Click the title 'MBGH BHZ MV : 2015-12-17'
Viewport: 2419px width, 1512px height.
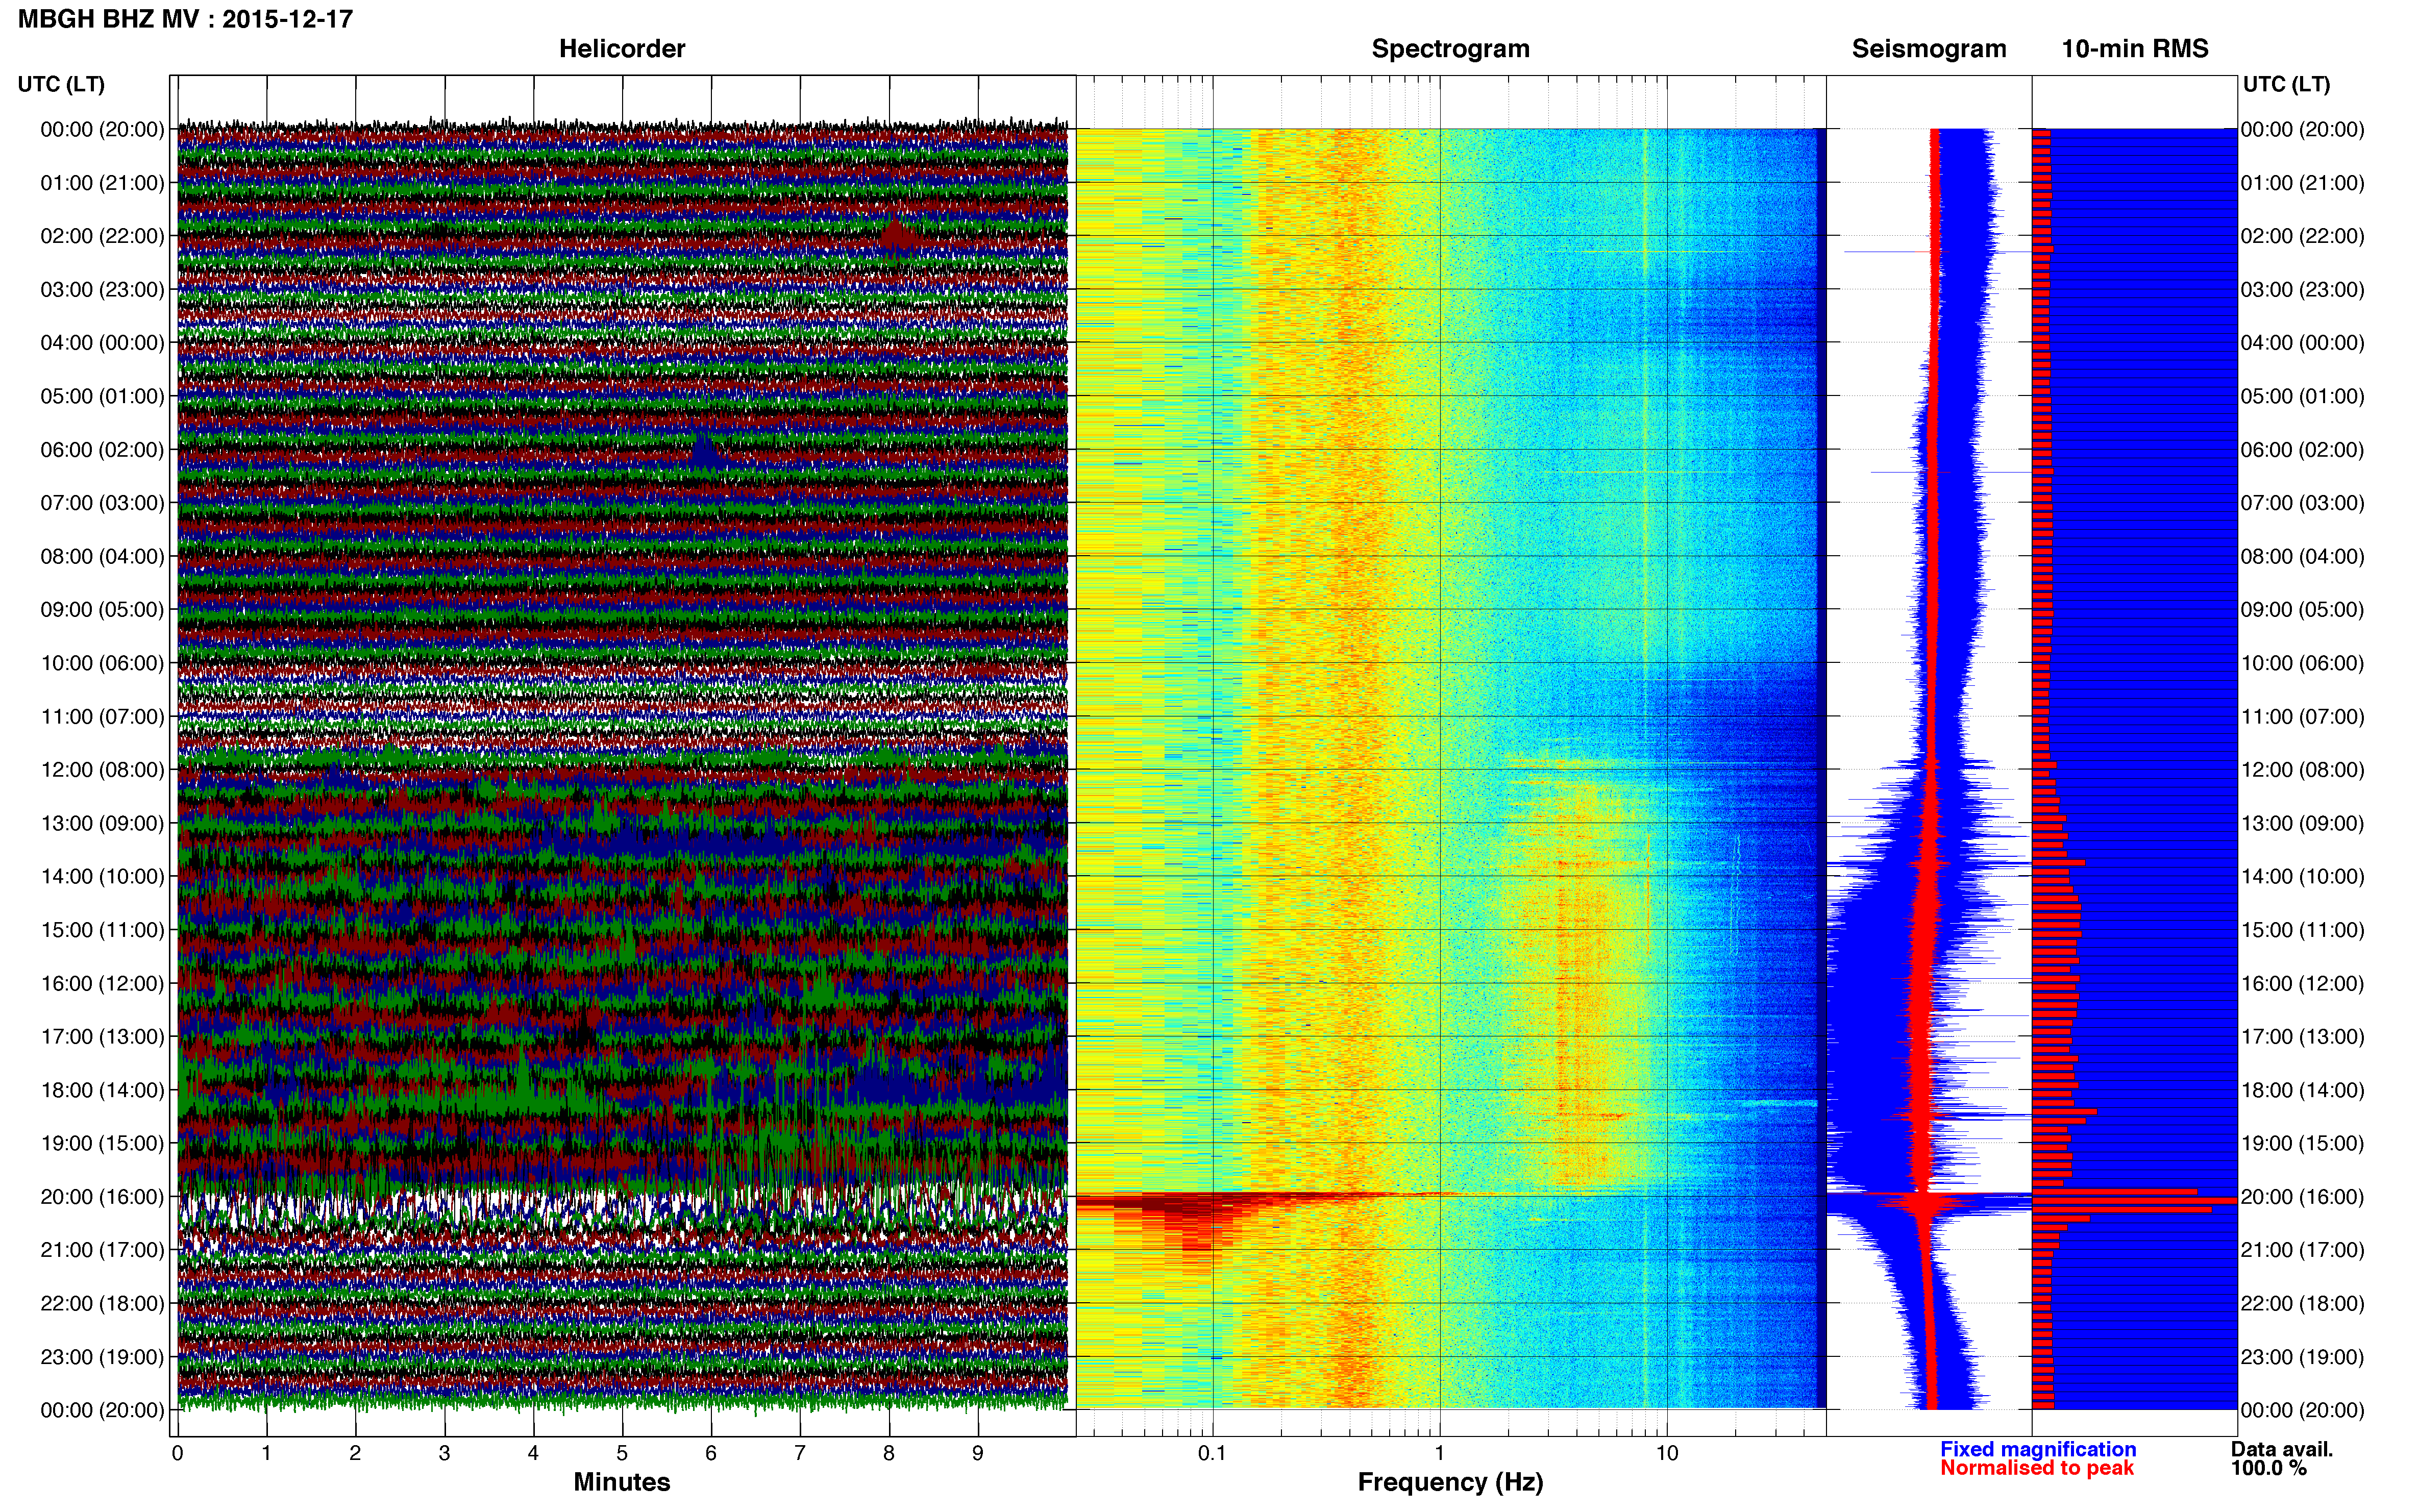coord(185,19)
